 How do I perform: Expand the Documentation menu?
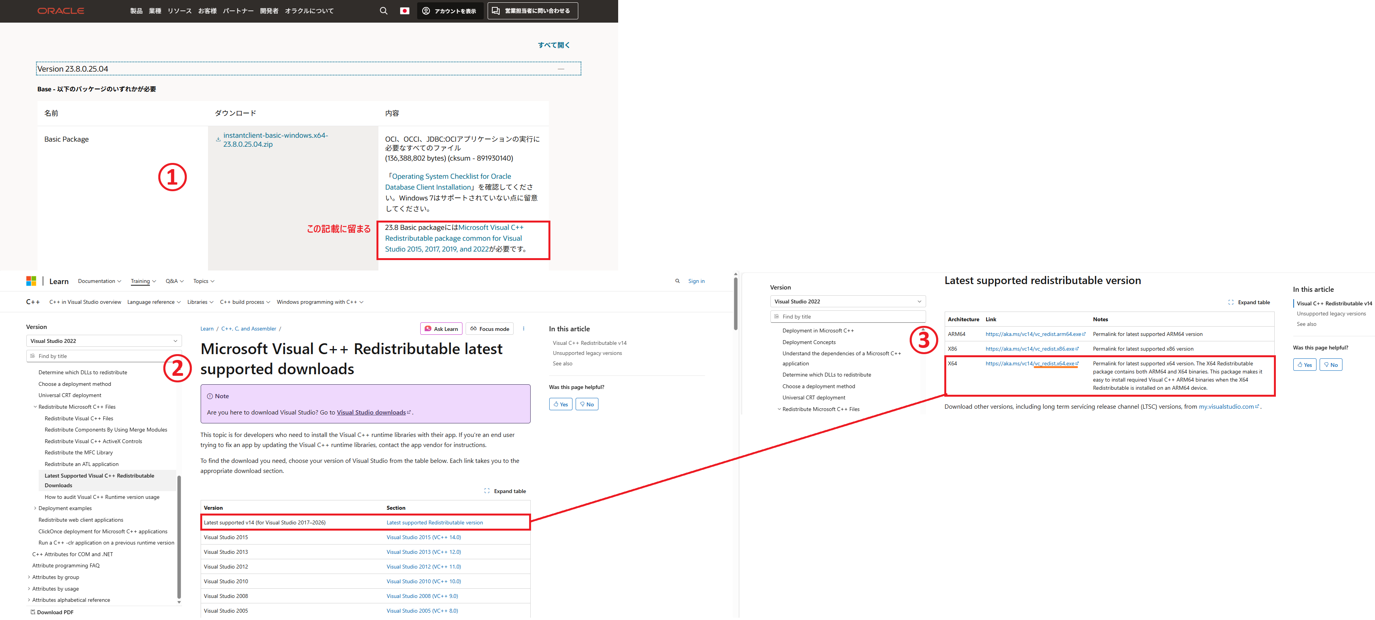99,281
